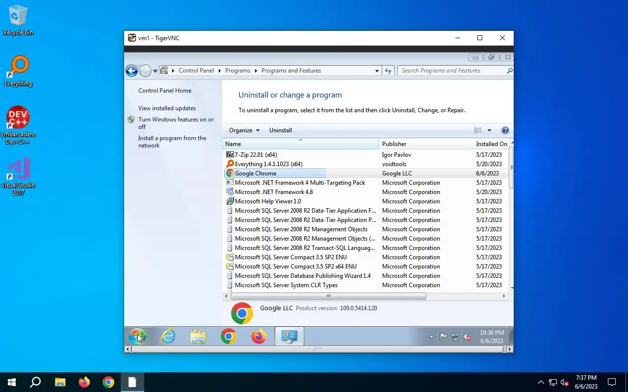The height and width of the screenshot is (392, 628).
Task: Click Control Panel in breadcrumb path
Action: tap(196, 71)
